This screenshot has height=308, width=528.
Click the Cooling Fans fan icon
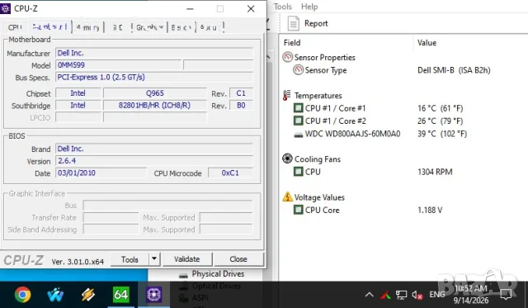pyautogui.click(x=287, y=159)
